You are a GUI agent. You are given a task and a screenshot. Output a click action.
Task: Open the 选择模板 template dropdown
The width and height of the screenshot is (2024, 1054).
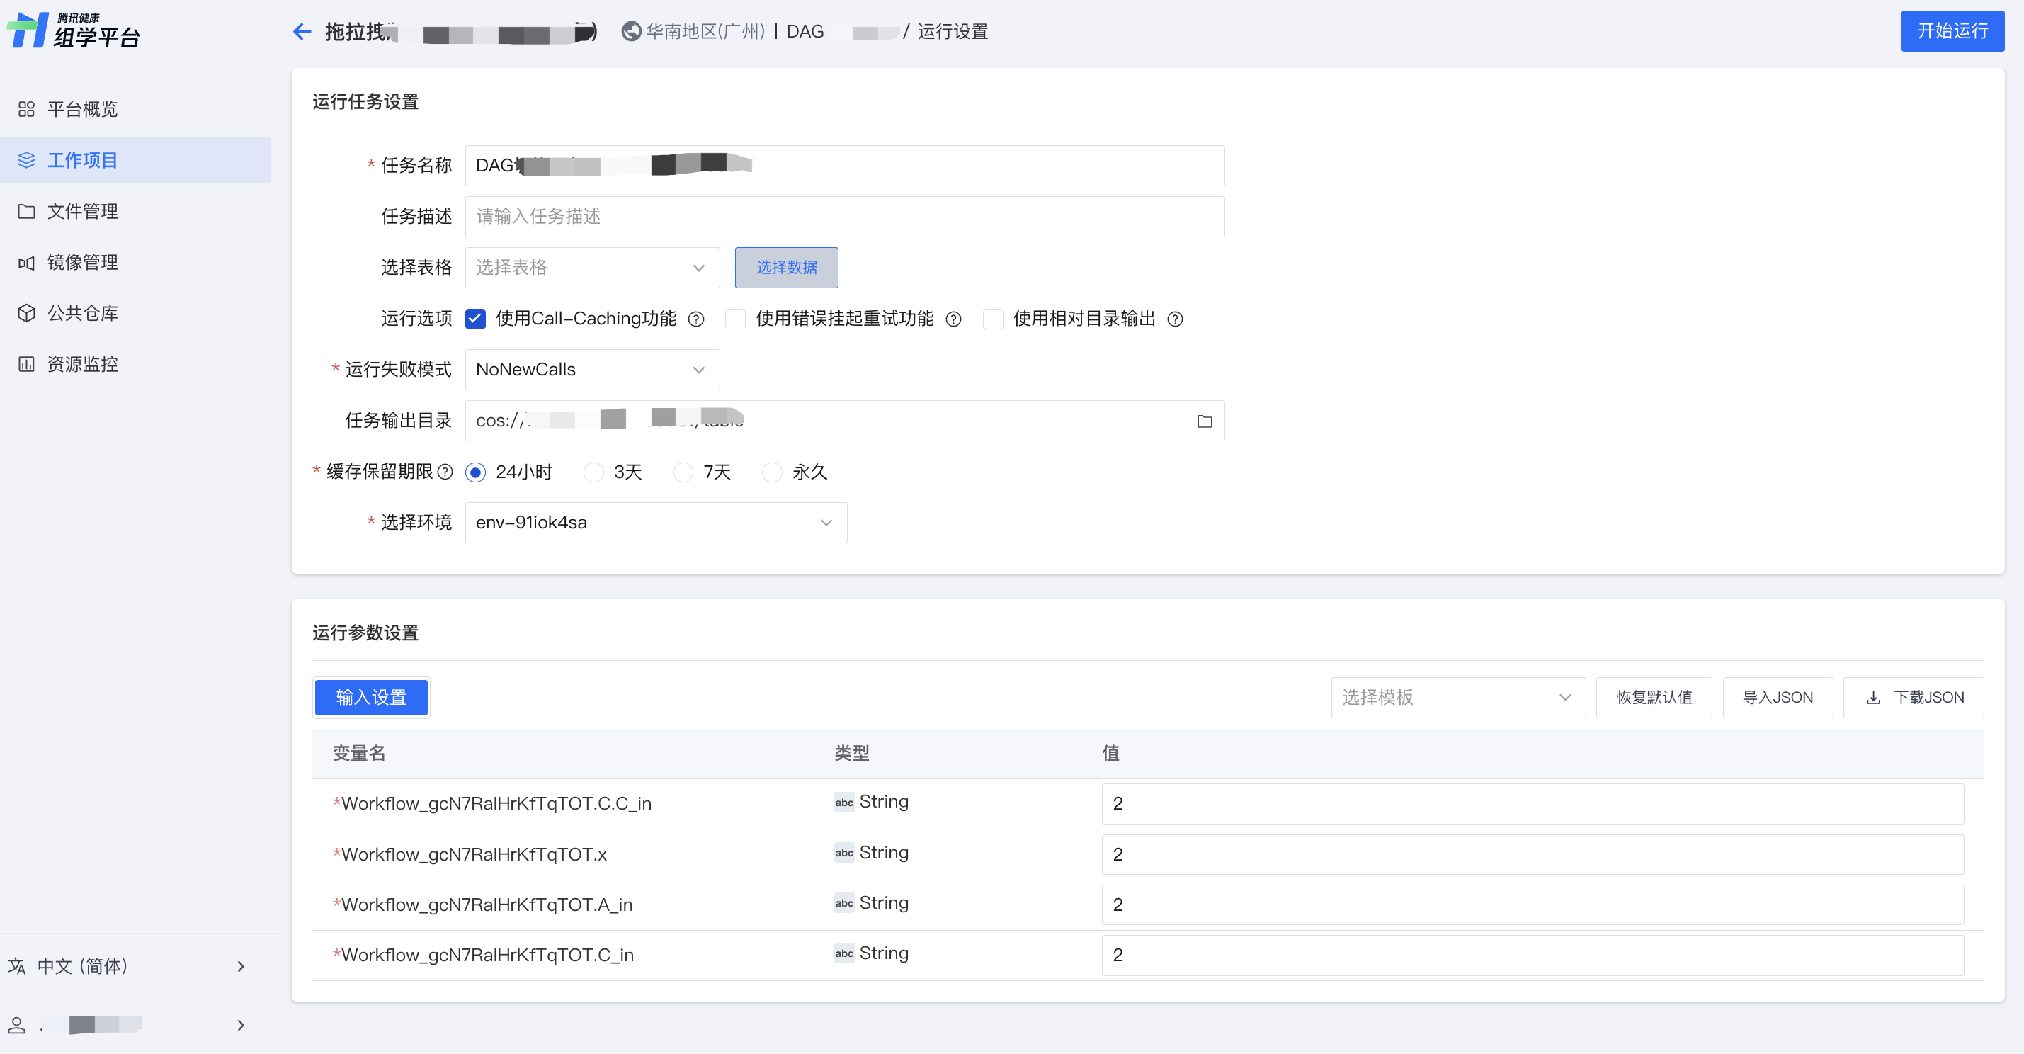click(1457, 697)
